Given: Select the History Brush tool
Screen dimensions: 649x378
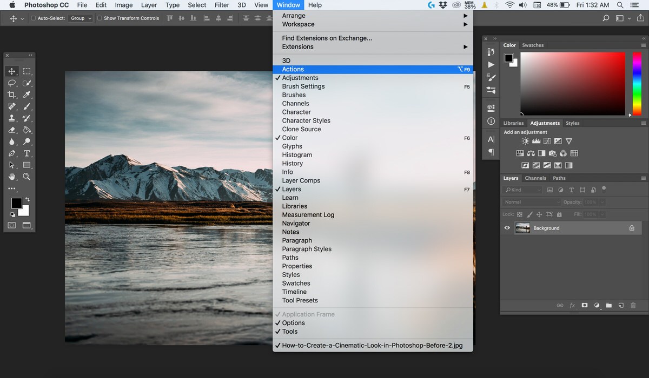Looking at the screenshot, I should tap(27, 118).
